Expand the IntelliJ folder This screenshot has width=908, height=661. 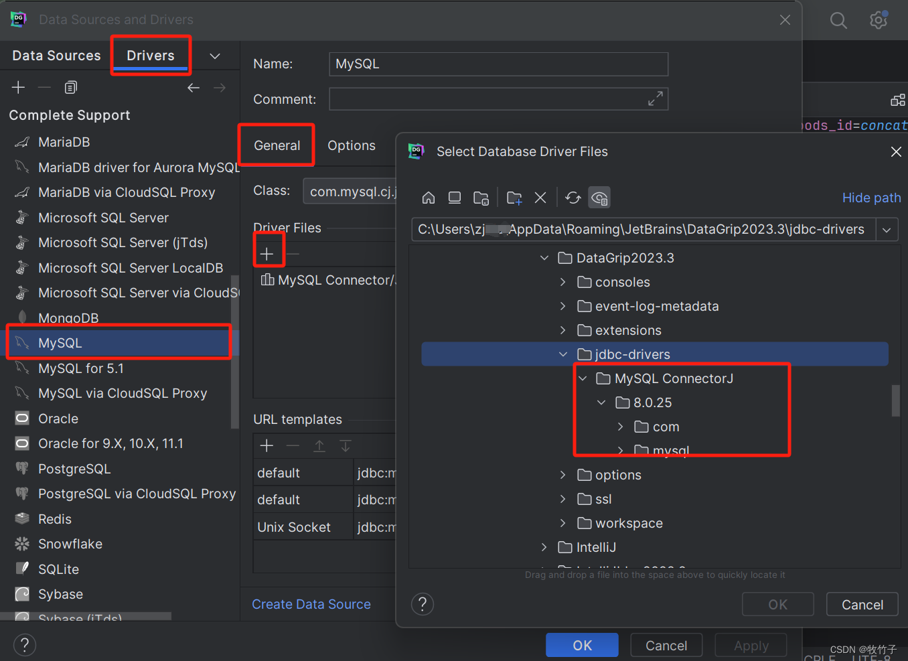tap(544, 547)
